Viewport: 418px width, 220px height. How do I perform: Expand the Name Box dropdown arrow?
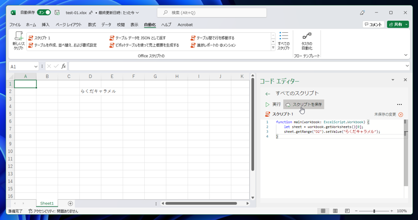click(x=36, y=67)
